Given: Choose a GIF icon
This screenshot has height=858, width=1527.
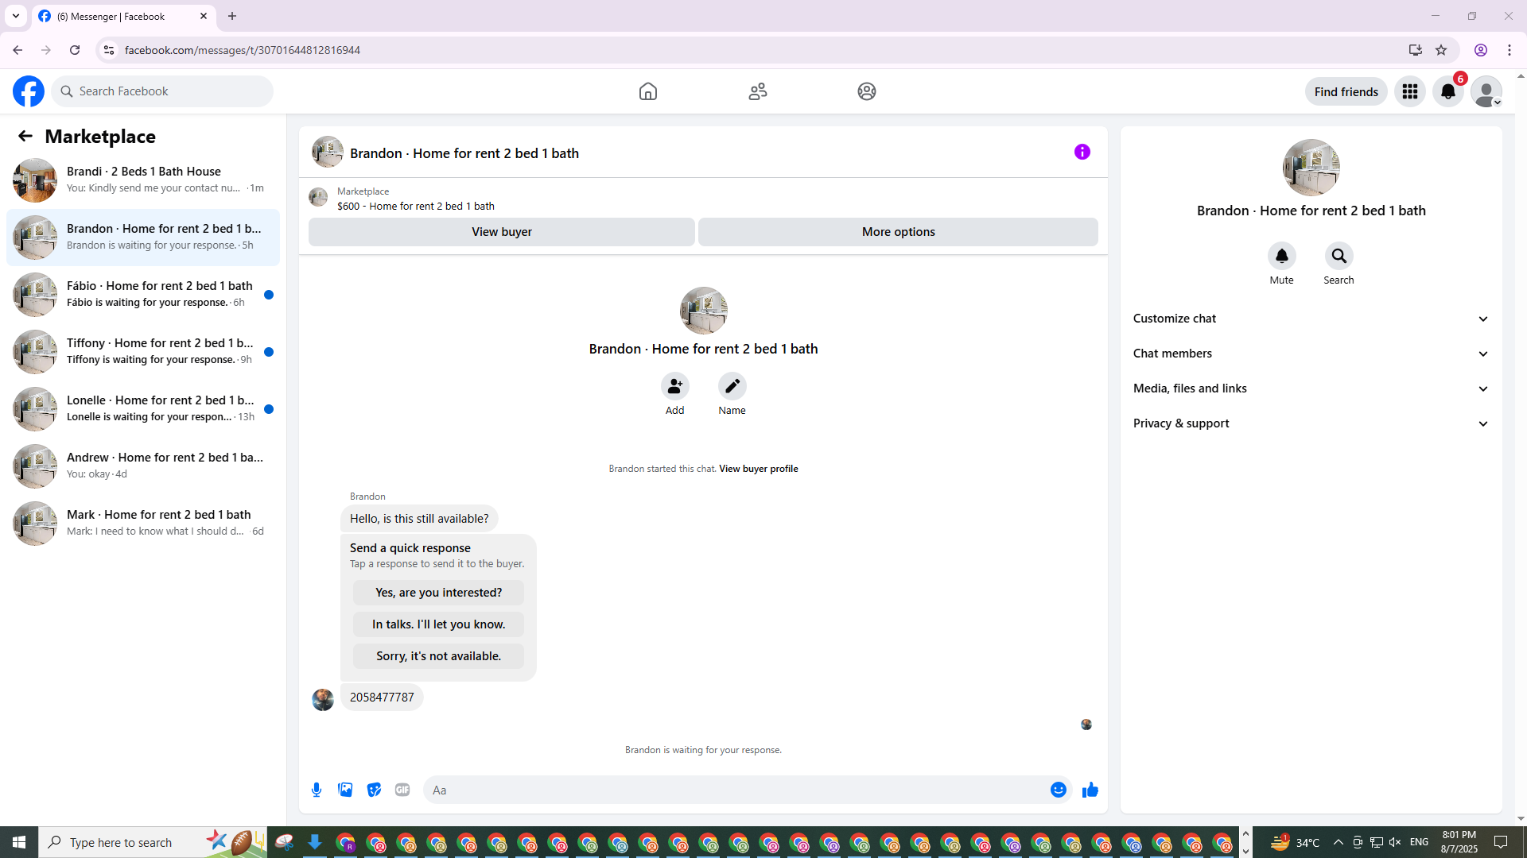Looking at the screenshot, I should [x=402, y=790].
